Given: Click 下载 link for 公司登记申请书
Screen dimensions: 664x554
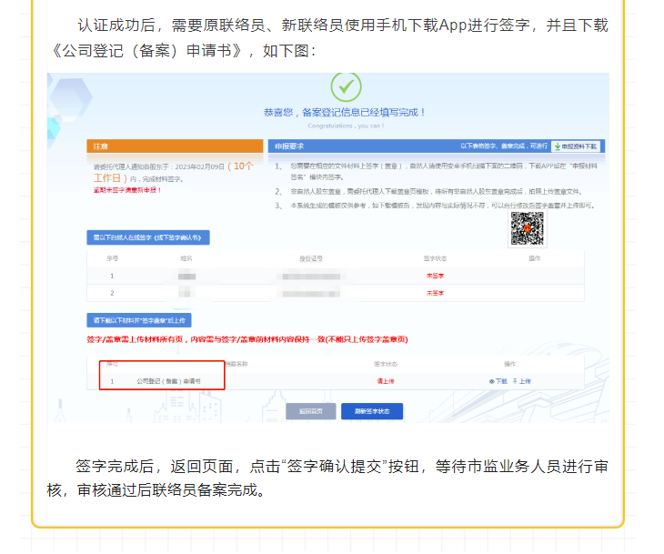Looking at the screenshot, I should [498, 381].
